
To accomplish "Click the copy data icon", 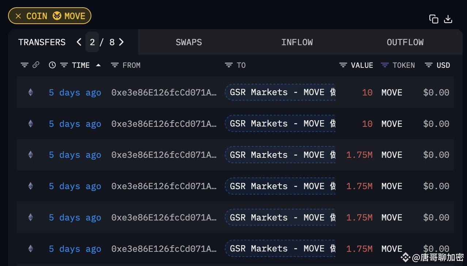I will pos(433,19).
